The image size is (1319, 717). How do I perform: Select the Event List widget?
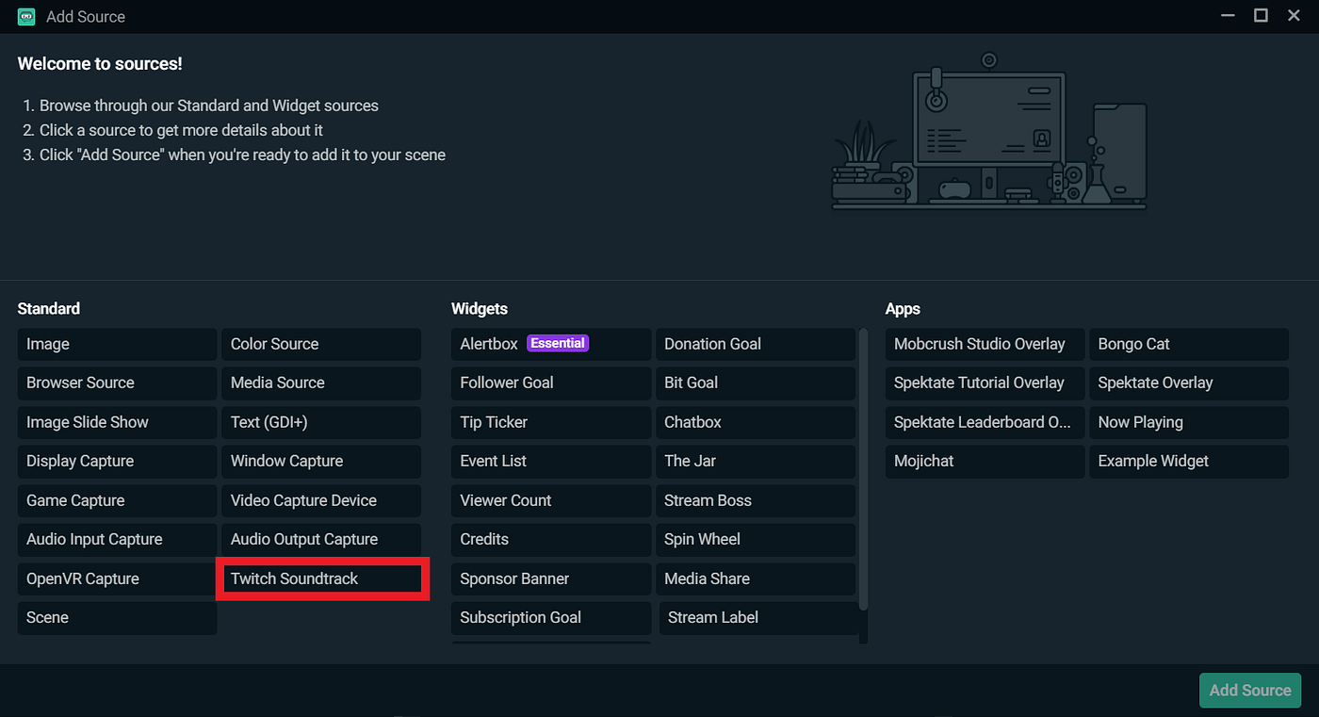click(551, 461)
